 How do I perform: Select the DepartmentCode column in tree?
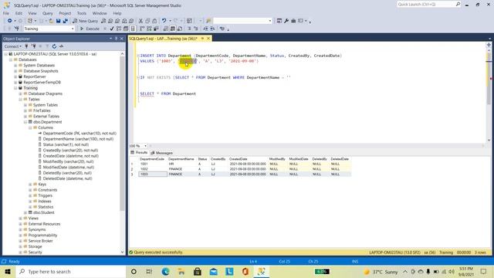coord(80,134)
